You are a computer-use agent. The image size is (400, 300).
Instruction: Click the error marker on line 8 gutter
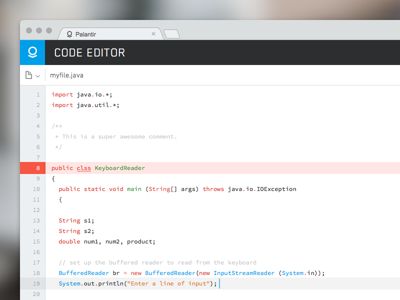pos(32,168)
